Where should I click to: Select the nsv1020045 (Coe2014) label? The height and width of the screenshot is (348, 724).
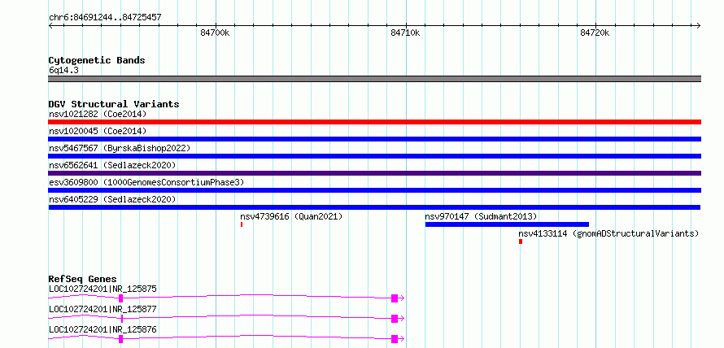tap(98, 131)
